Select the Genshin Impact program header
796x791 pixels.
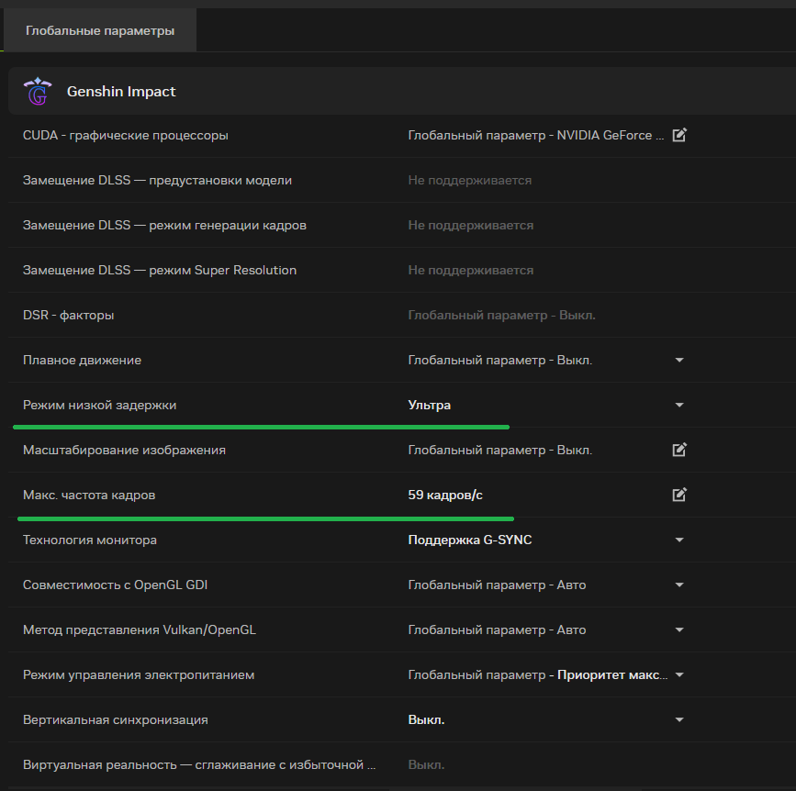(121, 92)
